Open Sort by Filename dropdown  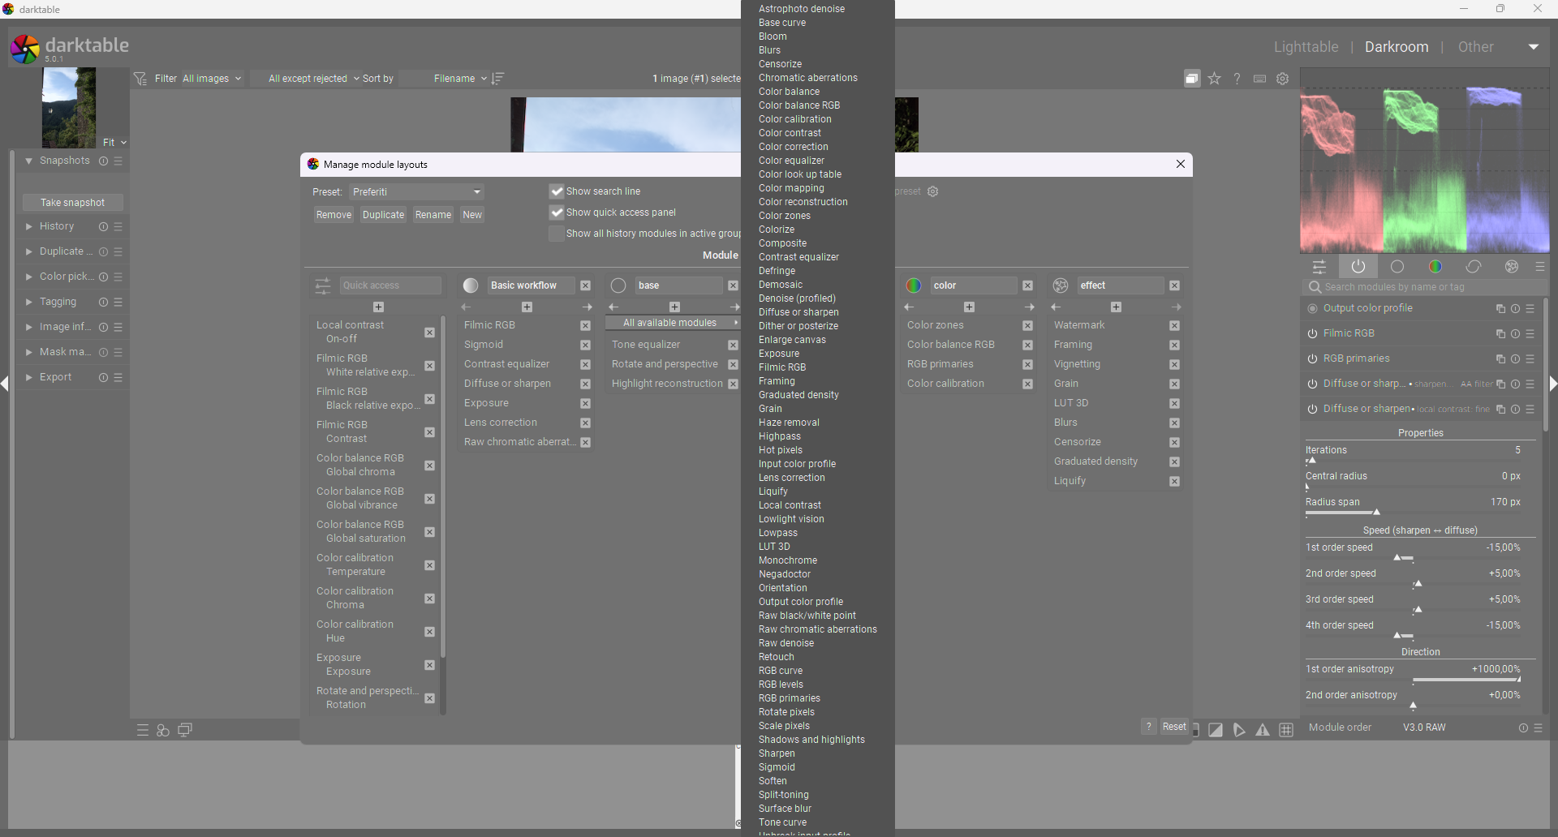click(x=460, y=79)
